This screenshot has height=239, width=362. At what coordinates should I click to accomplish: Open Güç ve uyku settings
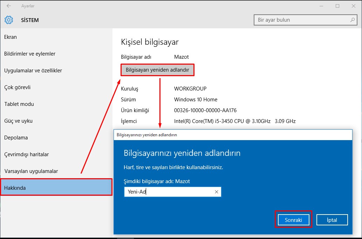pyautogui.click(x=18, y=121)
